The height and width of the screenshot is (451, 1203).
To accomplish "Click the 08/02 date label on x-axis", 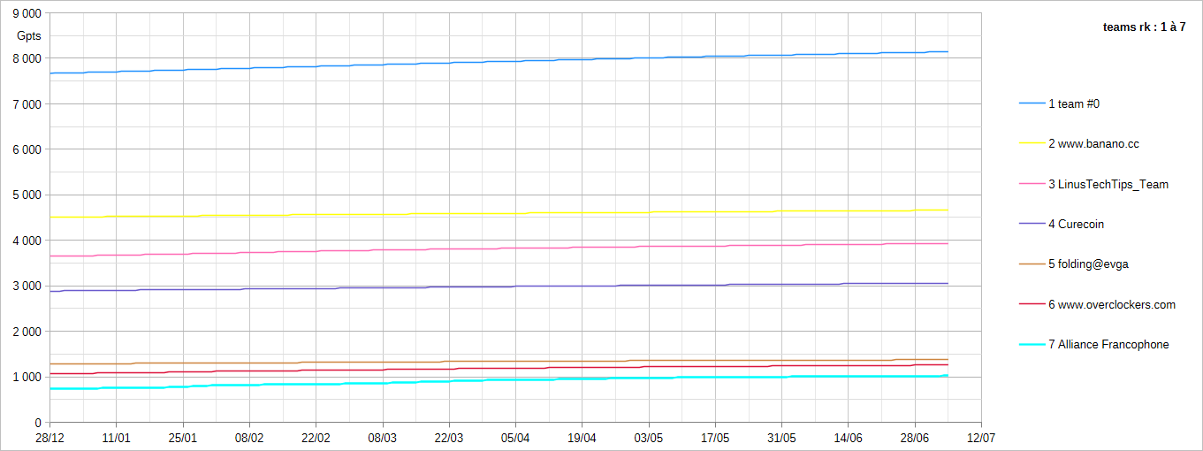I will (x=249, y=438).
